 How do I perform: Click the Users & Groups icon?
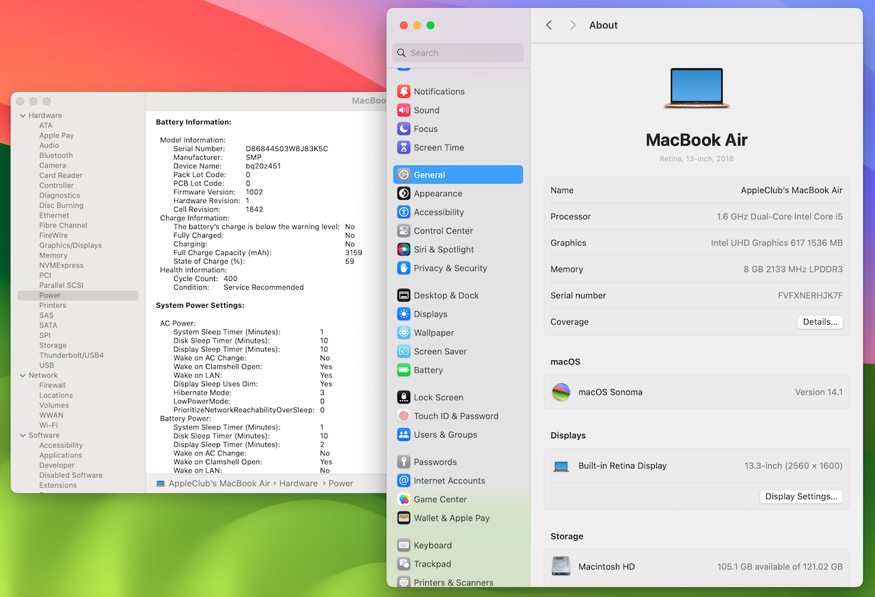[x=403, y=435]
